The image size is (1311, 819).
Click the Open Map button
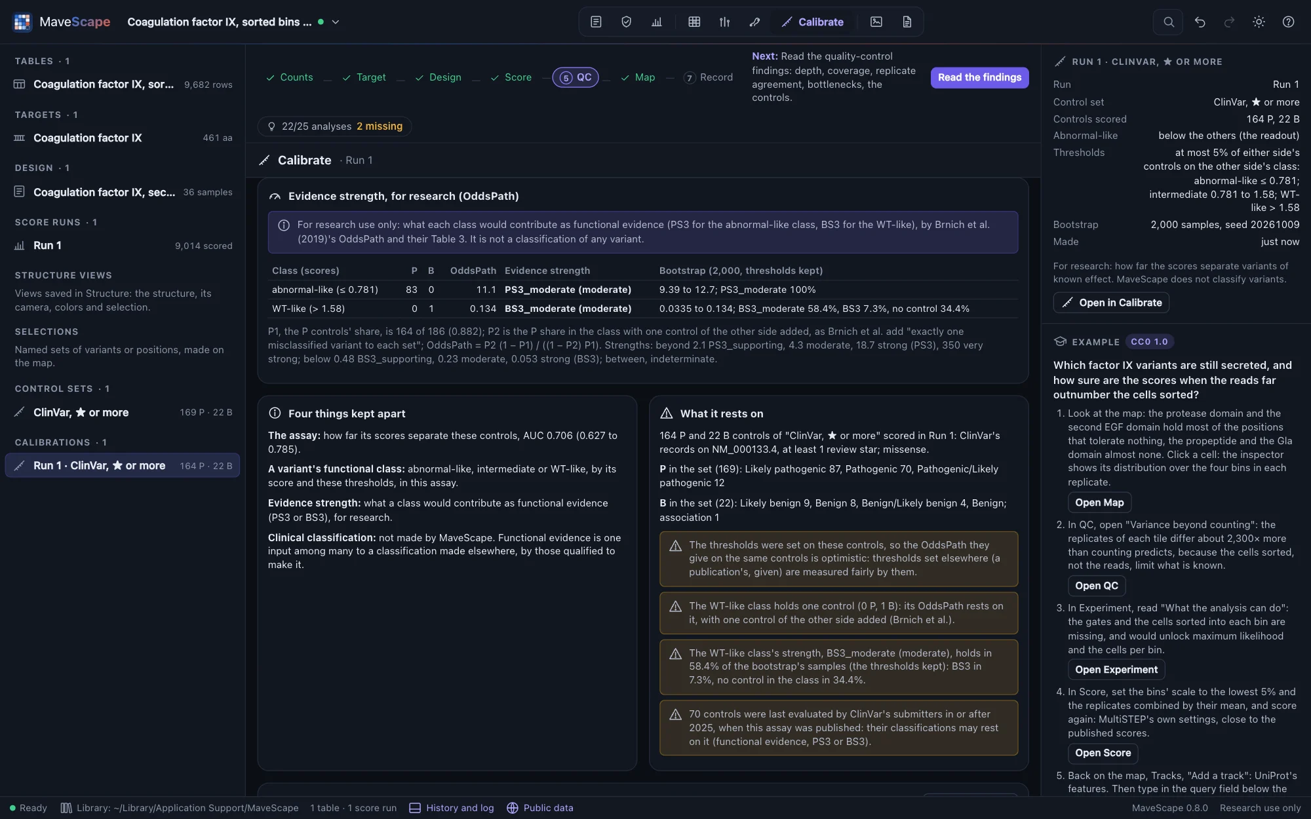pyautogui.click(x=1099, y=503)
